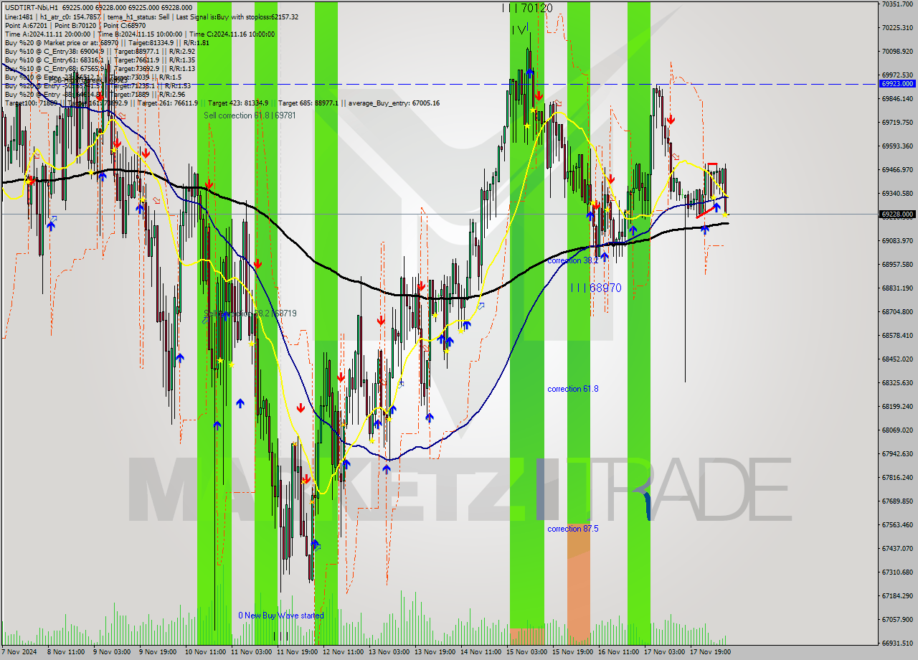Screen dimensions: 918x660
Task: Click 'Buy %20 @ Market price' header line
Action: (x=107, y=43)
